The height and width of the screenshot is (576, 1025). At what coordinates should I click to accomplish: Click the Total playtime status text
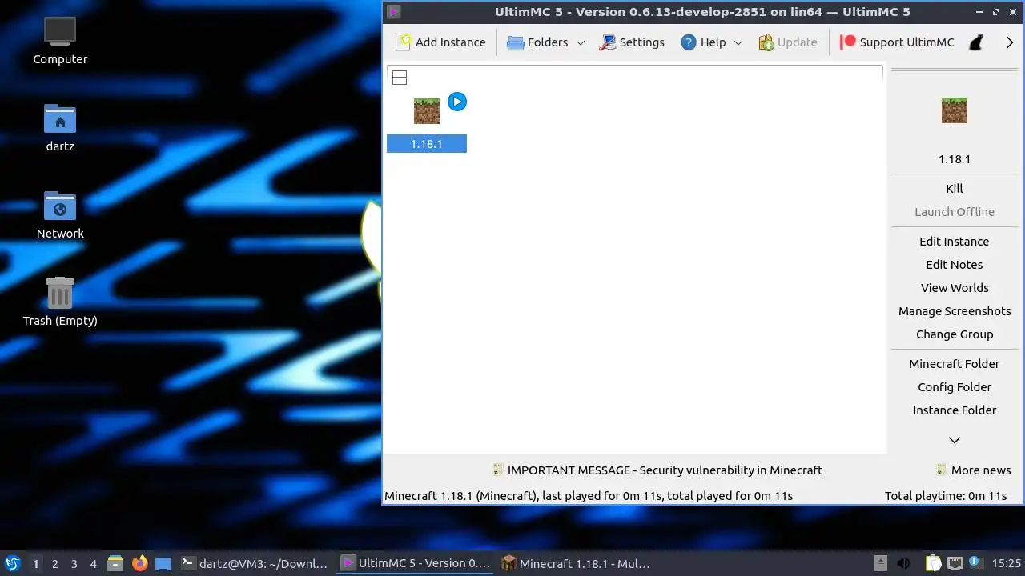946,496
